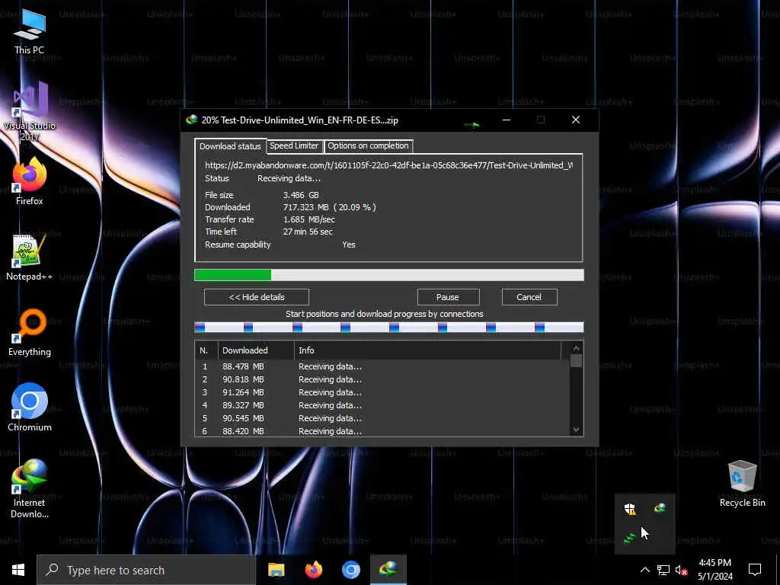Click the connections list scroll down arrow
The height and width of the screenshot is (585, 780).
coord(576,430)
